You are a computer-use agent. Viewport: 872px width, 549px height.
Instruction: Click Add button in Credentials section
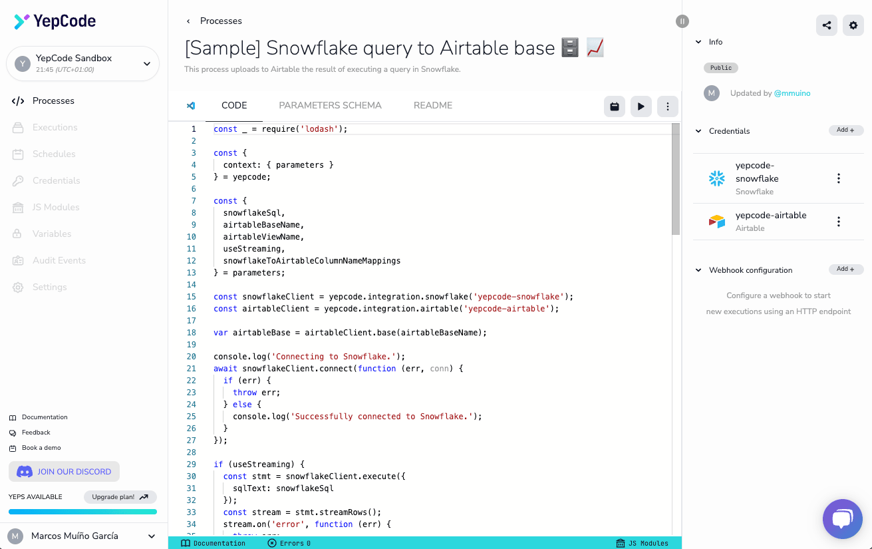point(846,130)
